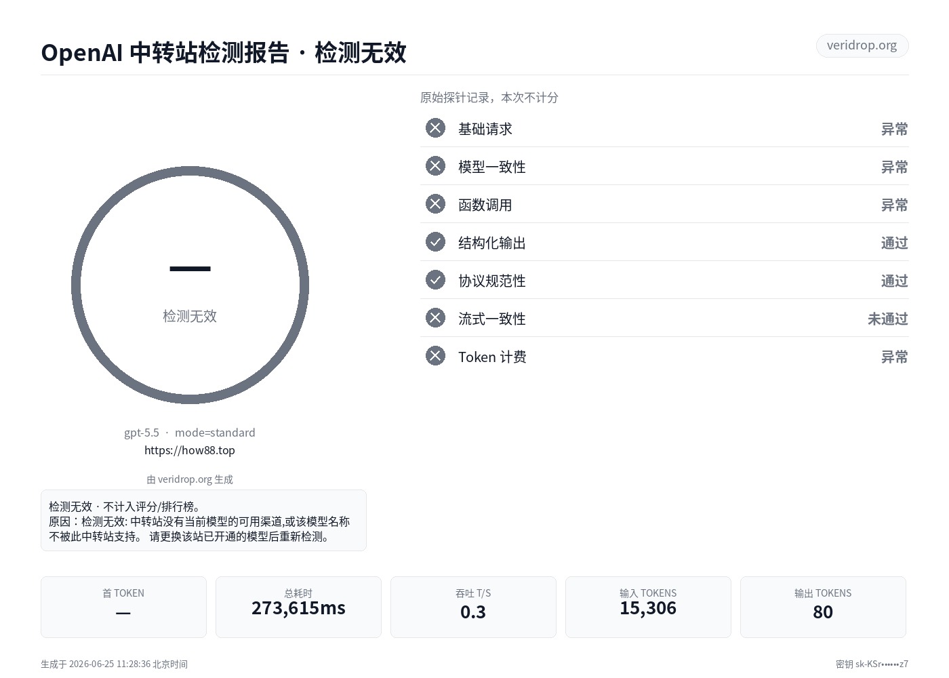Click the 检测无效 reason message box

pos(203,520)
